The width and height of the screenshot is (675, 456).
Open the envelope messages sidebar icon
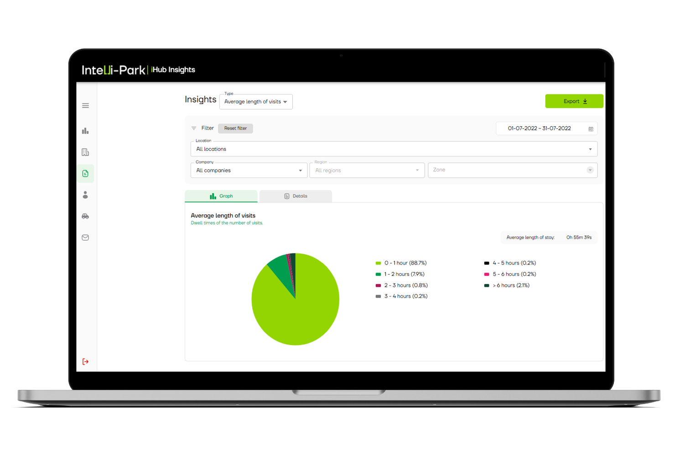click(85, 238)
